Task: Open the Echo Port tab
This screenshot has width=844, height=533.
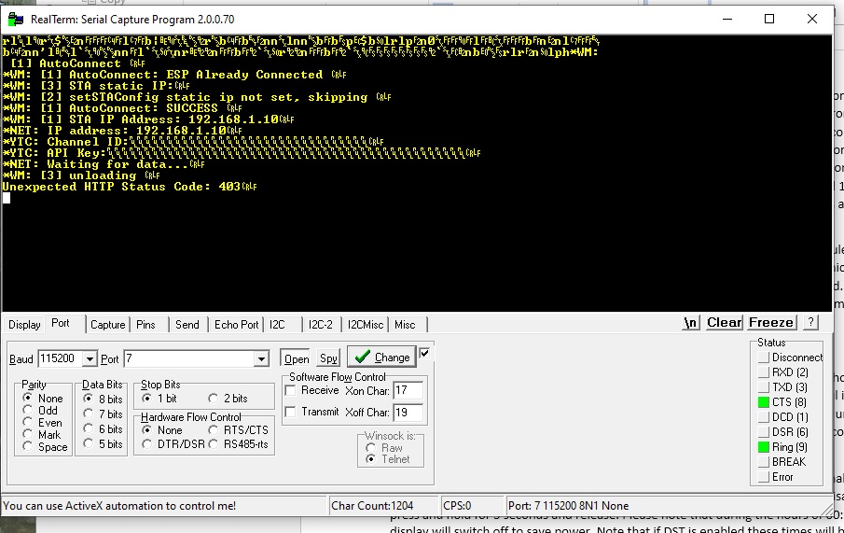Action: (x=236, y=325)
